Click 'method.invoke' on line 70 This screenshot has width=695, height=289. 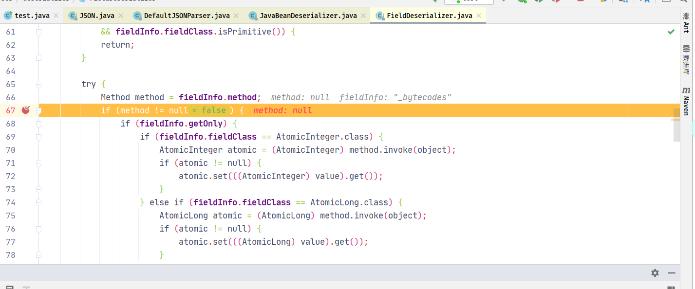click(381, 150)
